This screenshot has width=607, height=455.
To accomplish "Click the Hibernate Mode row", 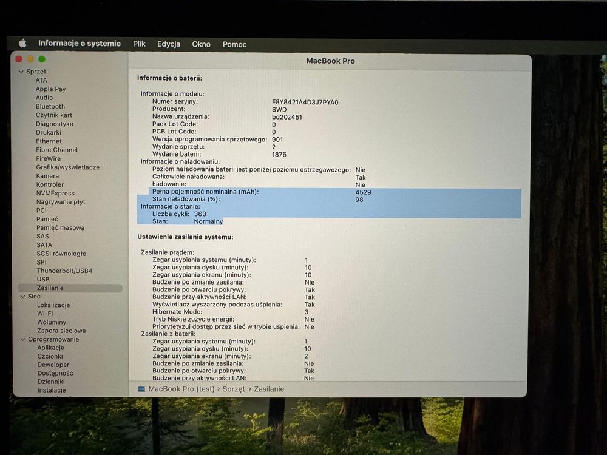I will pyautogui.click(x=230, y=312).
